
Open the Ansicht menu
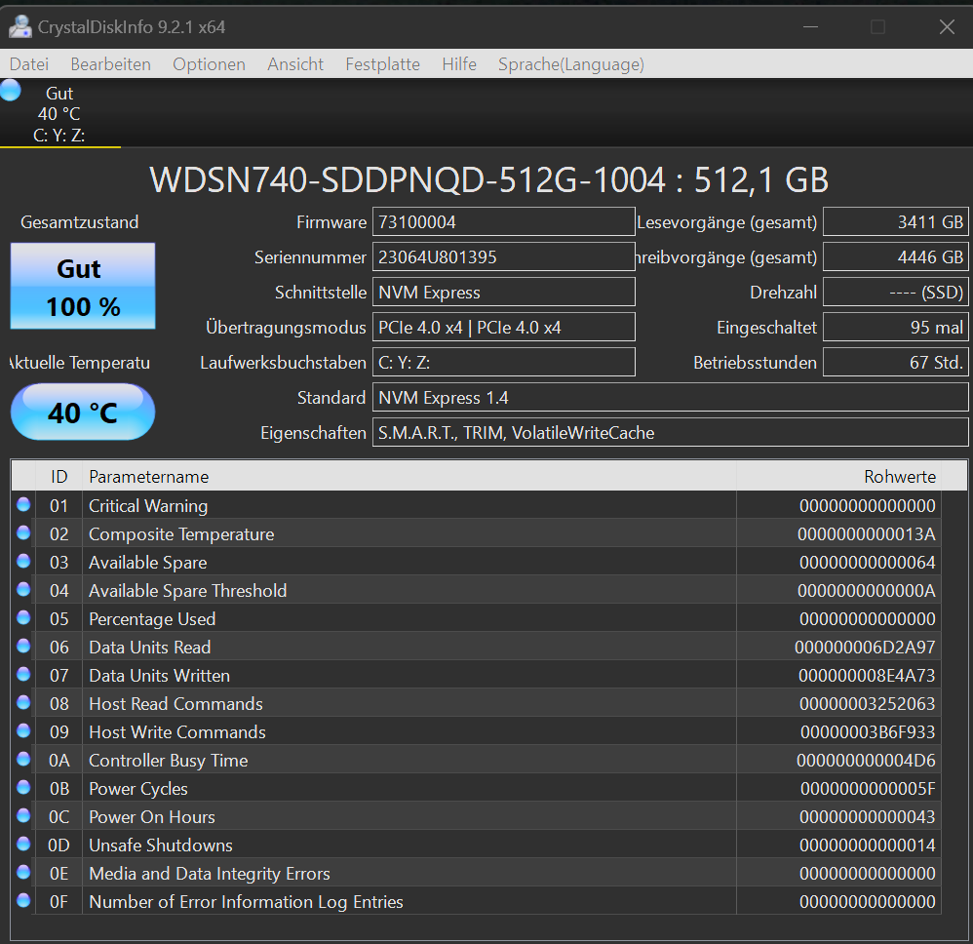point(295,64)
